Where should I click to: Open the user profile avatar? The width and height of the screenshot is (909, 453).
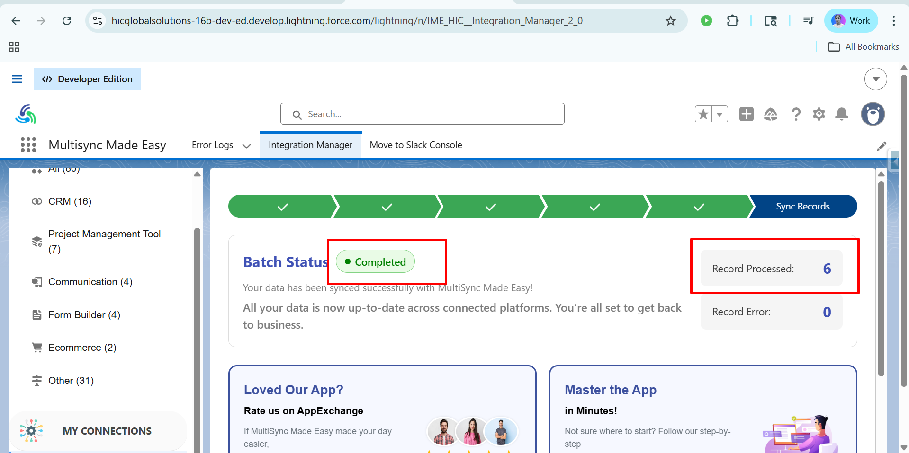pos(873,114)
